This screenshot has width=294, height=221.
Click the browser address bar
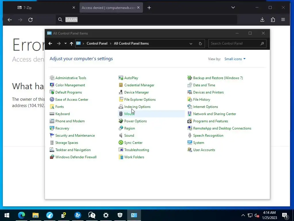pos(146,20)
